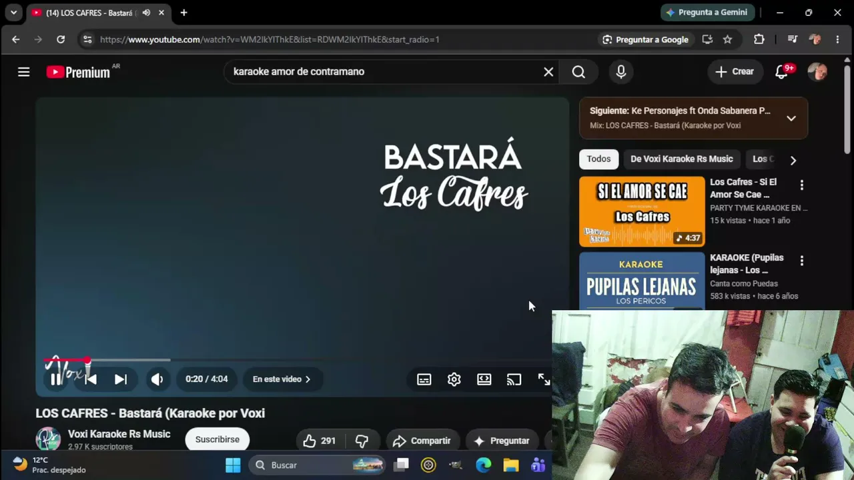Click 'Preguntar a Google' lens button
The image size is (854, 480).
click(x=645, y=39)
